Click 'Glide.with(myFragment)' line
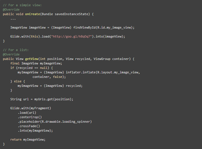The image size is (202, 149). pos(31,108)
